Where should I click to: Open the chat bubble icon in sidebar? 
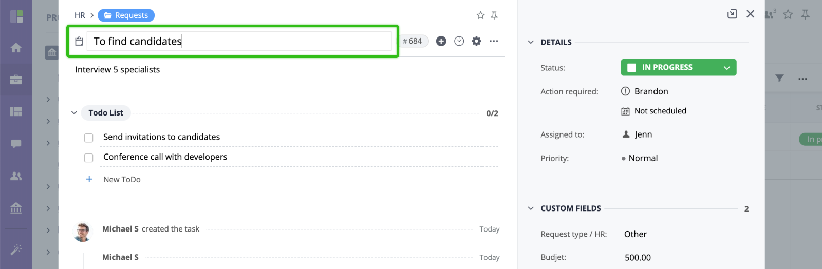16,144
